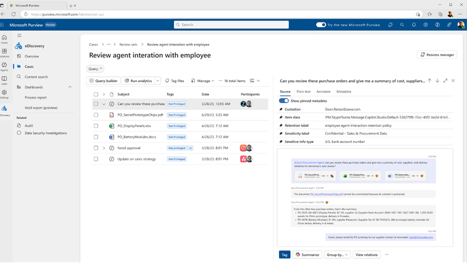Image resolution: width=467 pixels, height=263 pixels.
Task: Switch to the Metadata tab
Action: [343, 92]
